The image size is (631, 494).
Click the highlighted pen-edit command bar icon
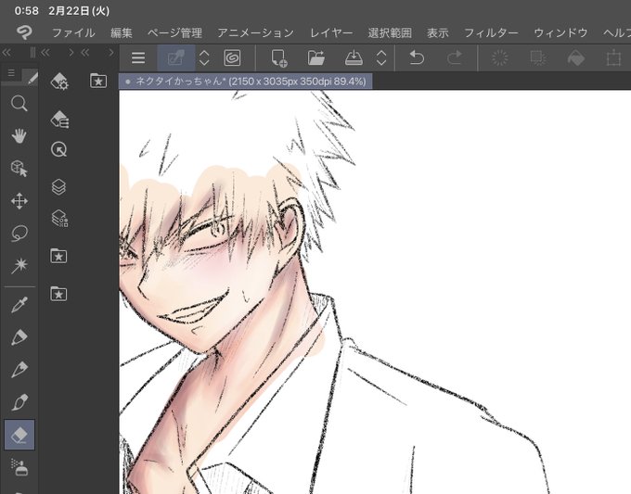pyautogui.click(x=176, y=57)
